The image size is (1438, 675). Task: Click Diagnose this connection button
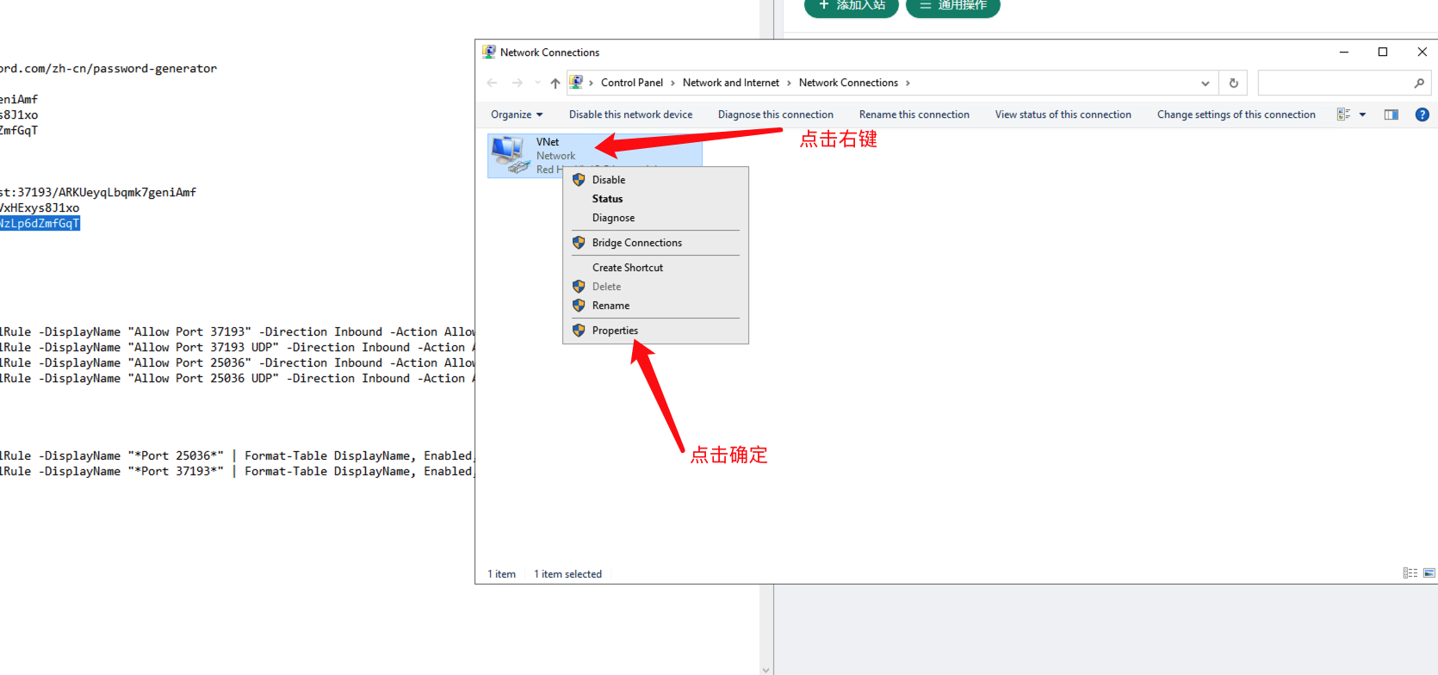coord(775,115)
